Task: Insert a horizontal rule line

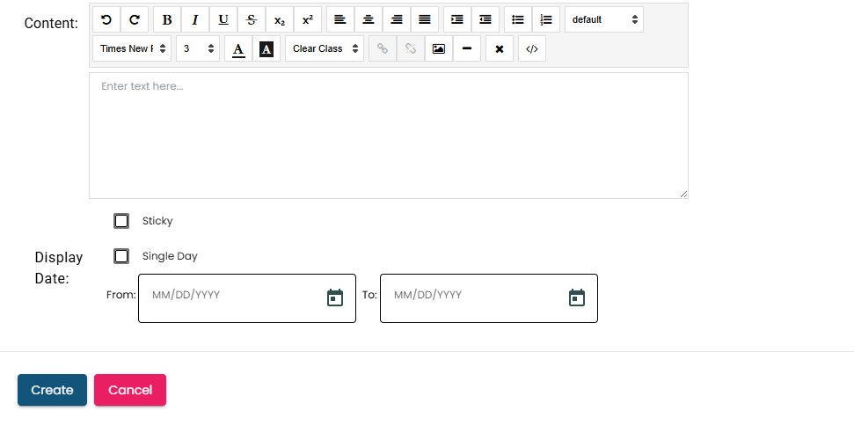Action: pyautogui.click(x=466, y=48)
